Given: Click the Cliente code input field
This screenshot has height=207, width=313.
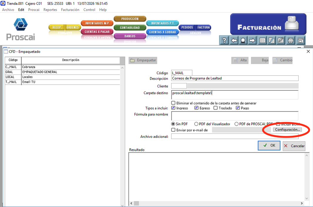Looking at the screenshot, I should (x=179, y=86).
